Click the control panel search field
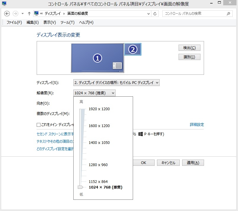 [197, 14]
